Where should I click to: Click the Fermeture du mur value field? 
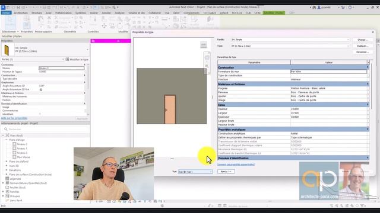pos(328,72)
